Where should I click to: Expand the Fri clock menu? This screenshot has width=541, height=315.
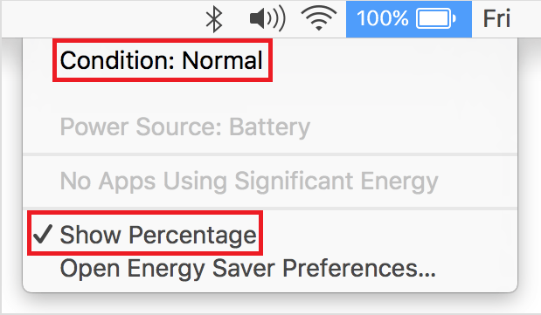pos(496,18)
